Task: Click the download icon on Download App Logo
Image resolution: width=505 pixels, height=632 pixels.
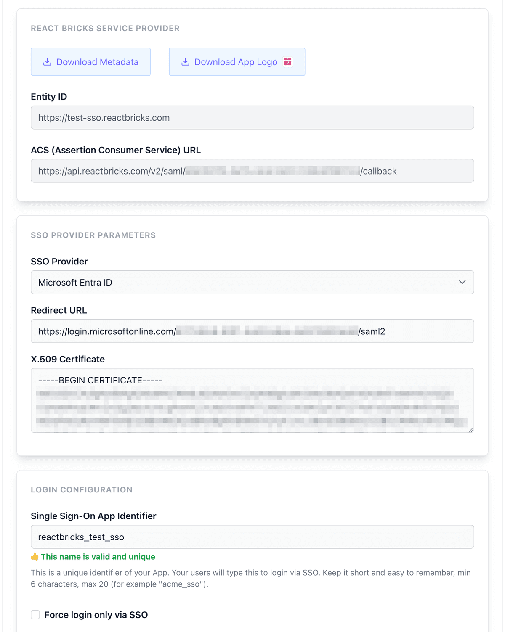Action: tap(185, 61)
